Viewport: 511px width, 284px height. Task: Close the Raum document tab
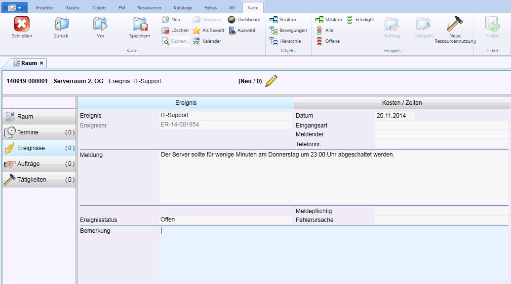[41, 63]
